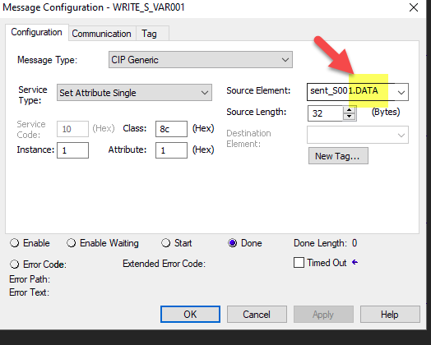
Task: Select the Start radio button
Action: 166,243
